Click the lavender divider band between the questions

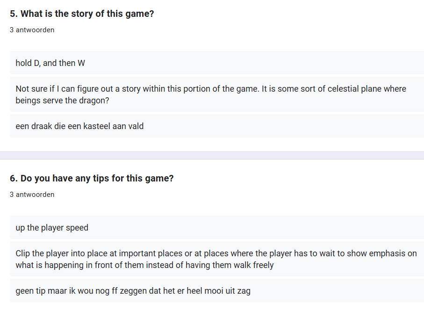click(212, 155)
